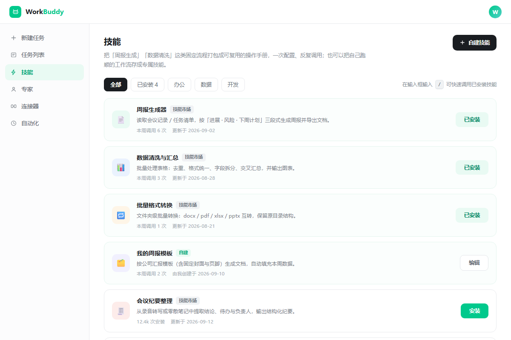The image size is (511, 340).
Task: Click 已安装 button for 批量格式转换
Action: tap(472, 215)
